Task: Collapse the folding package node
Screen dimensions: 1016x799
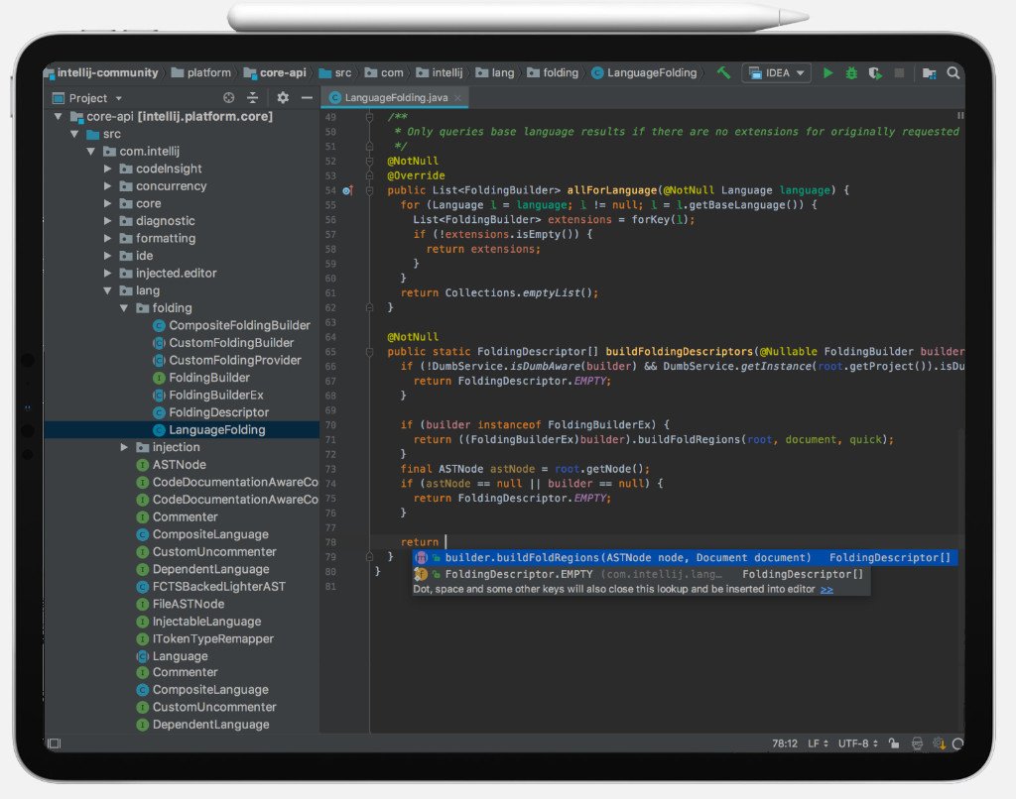Action: (x=125, y=308)
